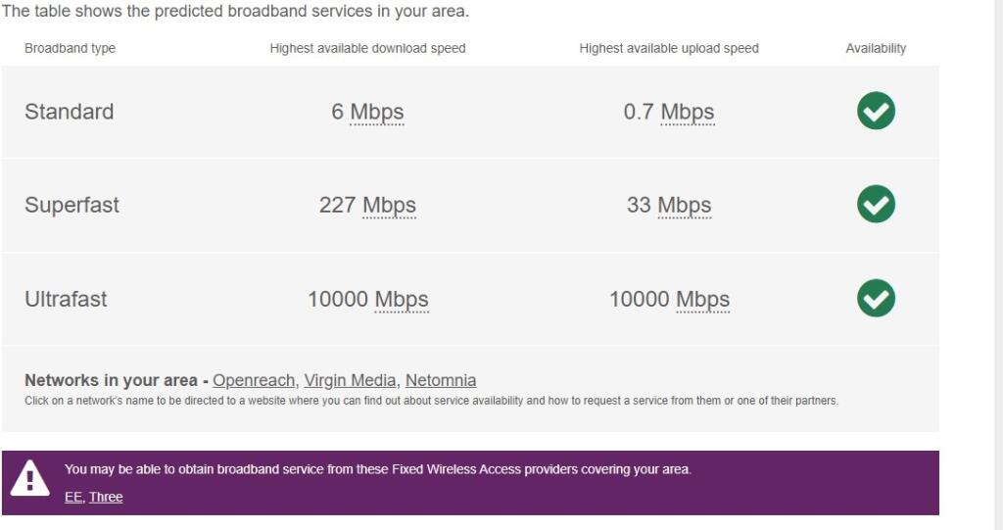Click Mbps abbreviation beside 10000 download speed
Image resolution: width=1003 pixels, height=530 pixels.
coord(402,300)
